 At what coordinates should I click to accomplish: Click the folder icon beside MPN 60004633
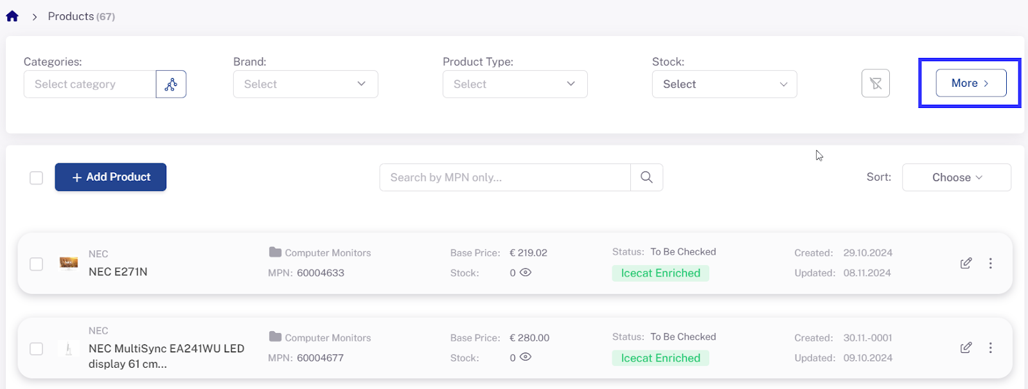(275, 252)
